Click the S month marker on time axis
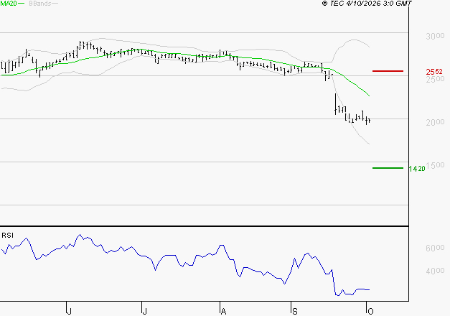The width and height of the screenshot is (450, 316). 294,311
